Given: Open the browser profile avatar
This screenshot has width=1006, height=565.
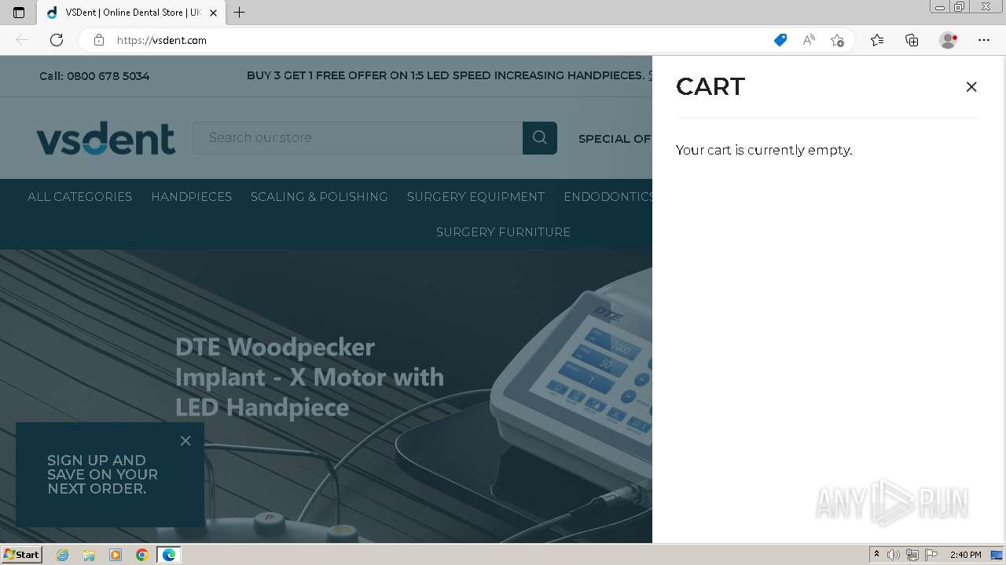Looking at the screenshot, I should (948, 40).
